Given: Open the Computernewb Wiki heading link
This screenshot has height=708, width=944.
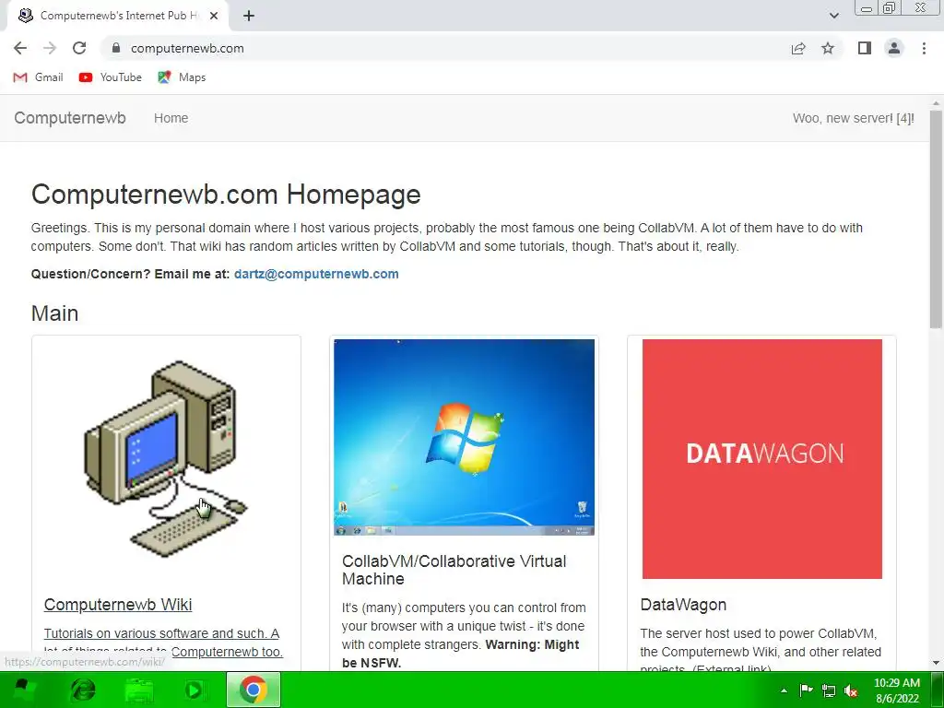Looking at the screenshot, I should [x=118, y=605].
